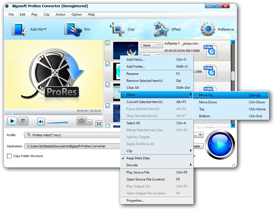
Task: Click the ProRes icon in Profile field
Action: click(28, 135)
